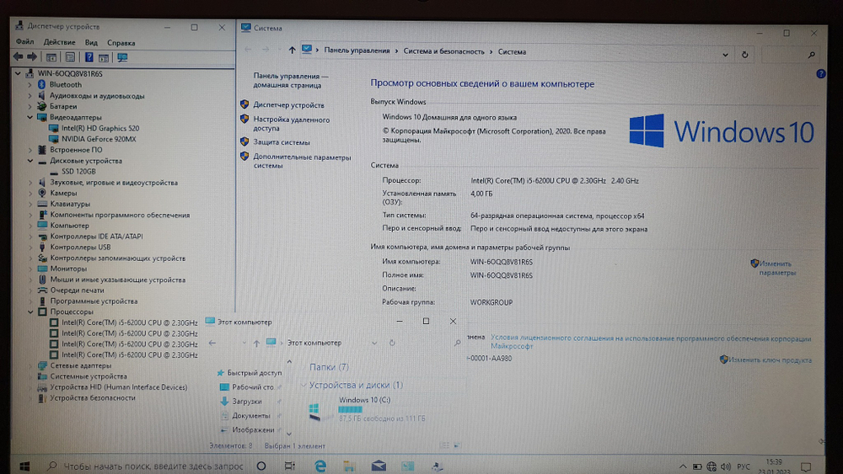Click Система и безопасность breadcrumb
843x474 pixels.
(443, 51)
